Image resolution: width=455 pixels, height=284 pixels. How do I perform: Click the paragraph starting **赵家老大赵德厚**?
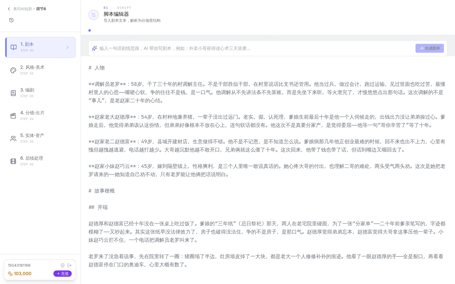[x=267, y=121]
